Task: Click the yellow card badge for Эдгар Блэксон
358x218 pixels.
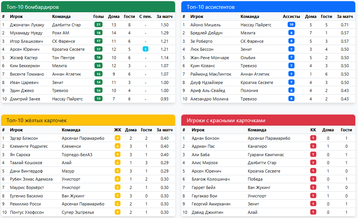Action: pyautogui.click(x=117, y=138)
